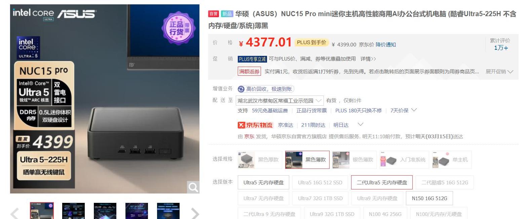This screenshot has height=219, width=526.
Task: Open the 详情>> promotion details link
Action: click(368, 59)
